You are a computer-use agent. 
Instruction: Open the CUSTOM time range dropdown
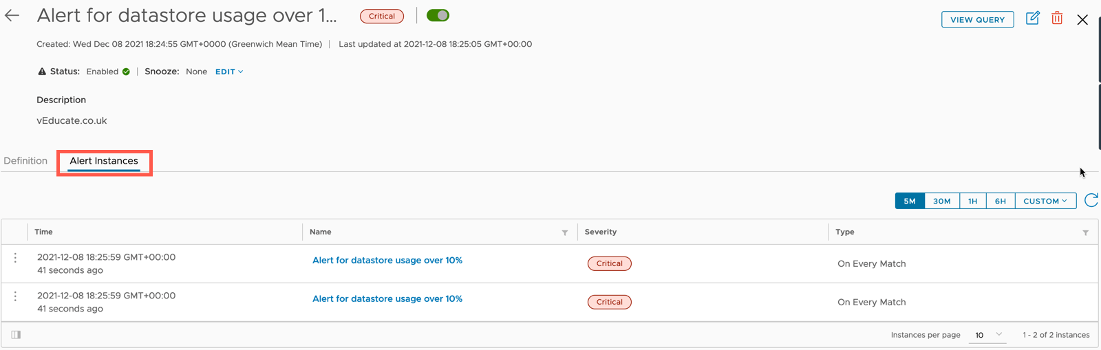pyautogui.click(x=1045, y=201)
